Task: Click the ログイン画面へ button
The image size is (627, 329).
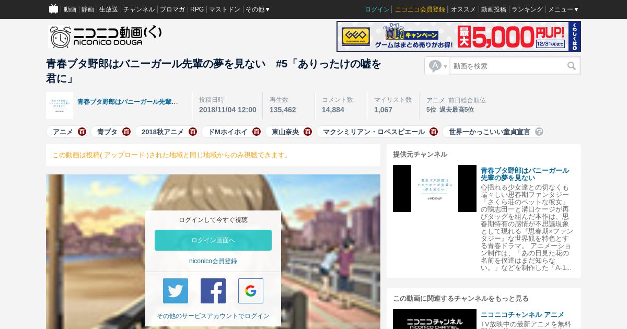Action: pos(213,240)
